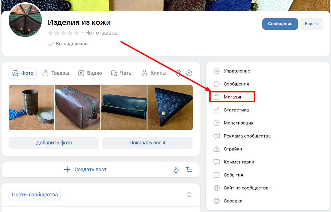Open the Монетизация ruble icon
331x212 pixels.
point(217,123)
